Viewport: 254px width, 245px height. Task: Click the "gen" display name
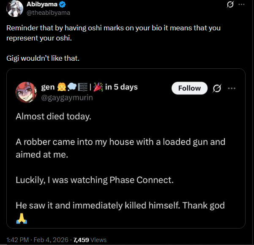(47, 87)
